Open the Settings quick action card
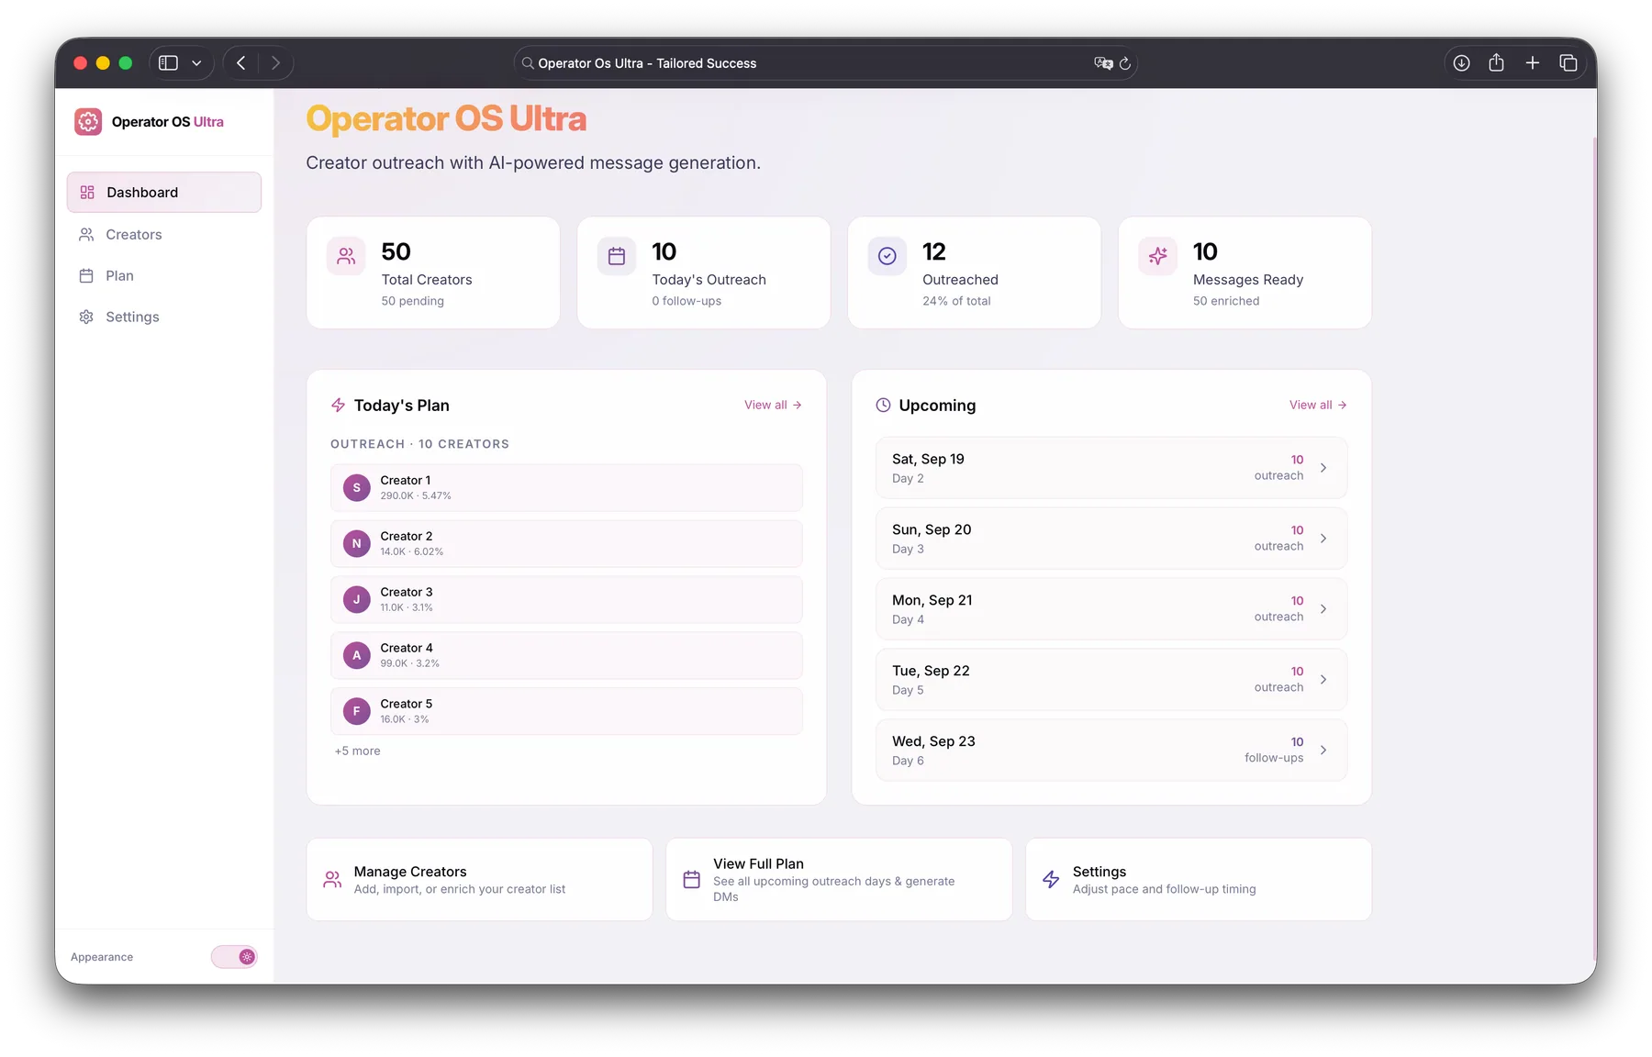The image size is (1652, 1057). 1199,879
